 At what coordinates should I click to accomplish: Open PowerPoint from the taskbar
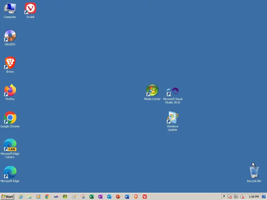tap(118, 197)
